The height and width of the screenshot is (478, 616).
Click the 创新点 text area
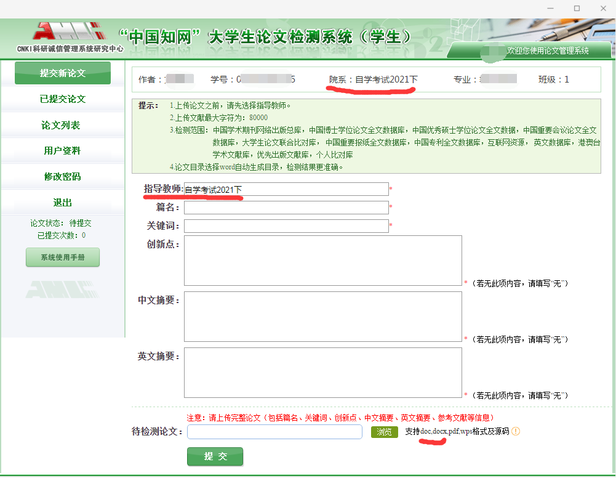pos(322,261)
